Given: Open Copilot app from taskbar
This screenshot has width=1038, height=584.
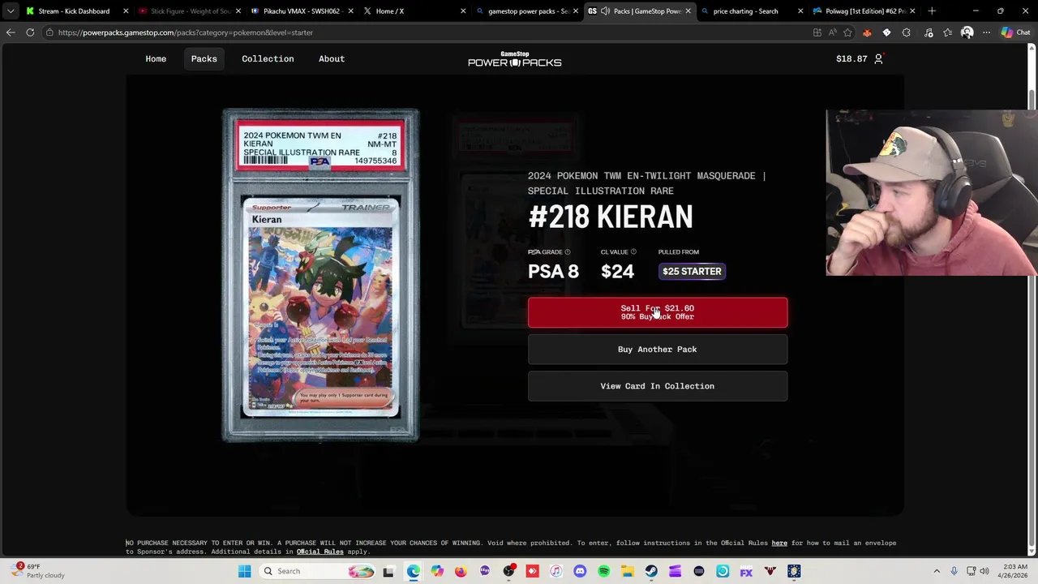Looking at the screenshot, I should (437, 571).
